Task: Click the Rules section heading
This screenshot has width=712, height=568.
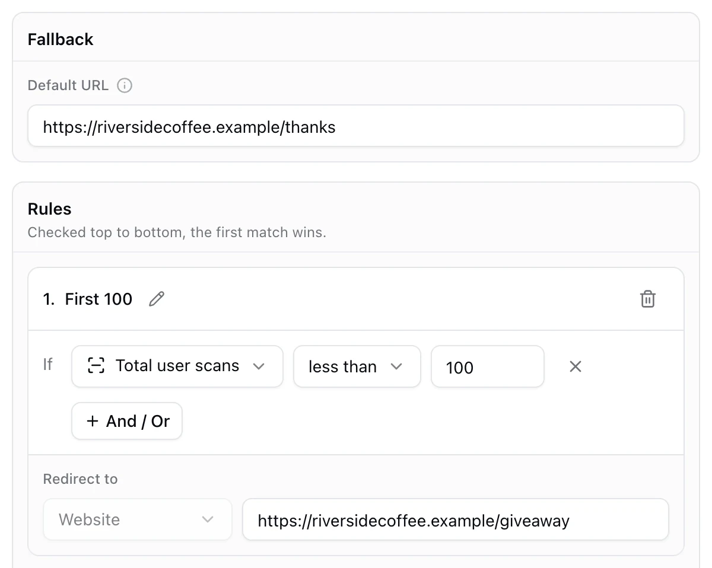Action: click(x=49, y=209)
